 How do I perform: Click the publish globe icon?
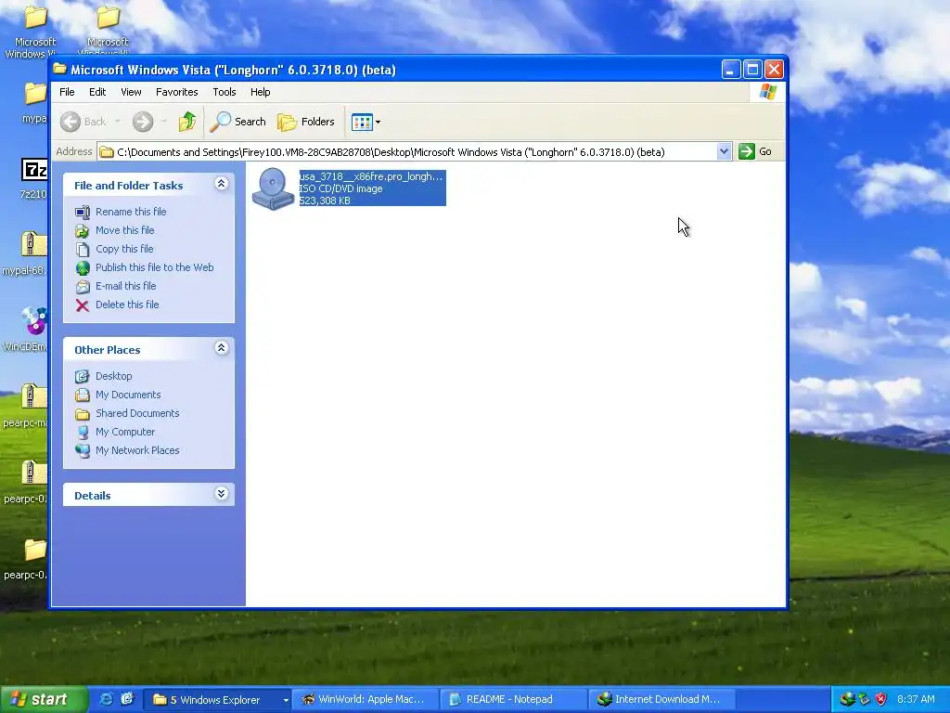[83, 268]
